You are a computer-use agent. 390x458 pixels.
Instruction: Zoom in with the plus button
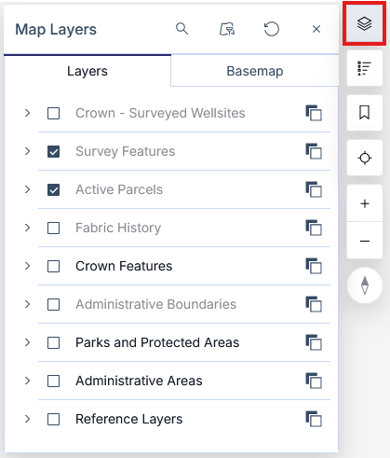pos(365,203)
